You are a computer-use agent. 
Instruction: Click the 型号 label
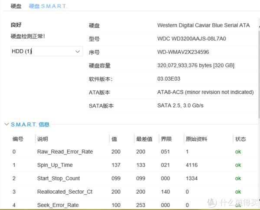tap(94, 39)
